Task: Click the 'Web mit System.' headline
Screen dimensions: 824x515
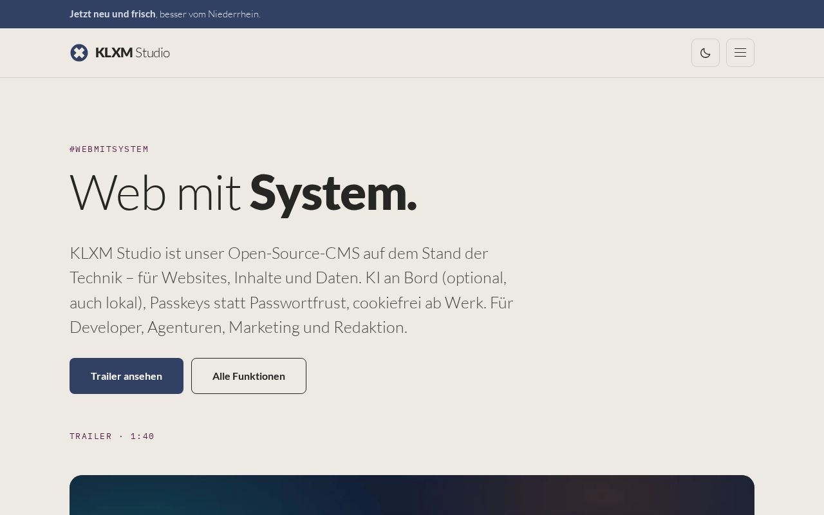Action: 243,192
